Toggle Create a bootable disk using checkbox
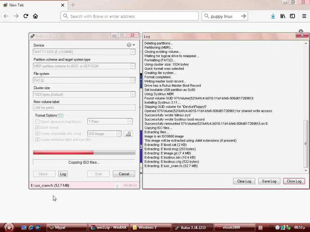 tap(37, 133)
